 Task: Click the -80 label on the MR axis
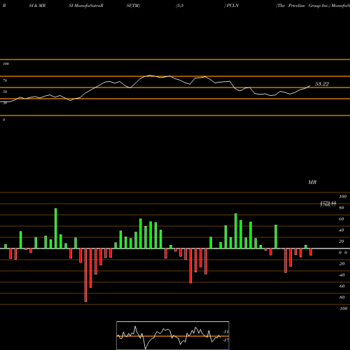[x=342, y=297]
